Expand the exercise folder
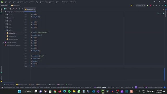 pyautogui.click(x=5, y=15)
